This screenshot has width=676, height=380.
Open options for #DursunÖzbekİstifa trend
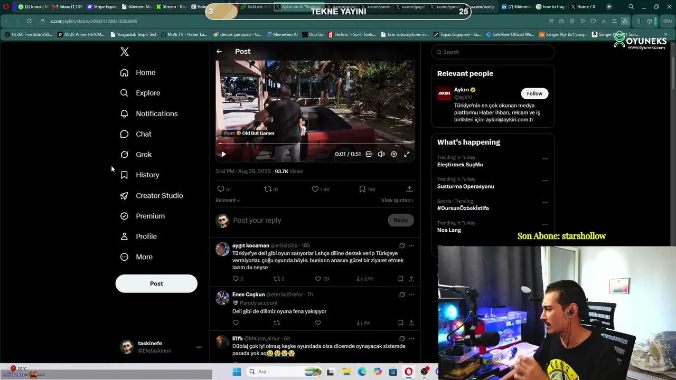coord(545,203)
